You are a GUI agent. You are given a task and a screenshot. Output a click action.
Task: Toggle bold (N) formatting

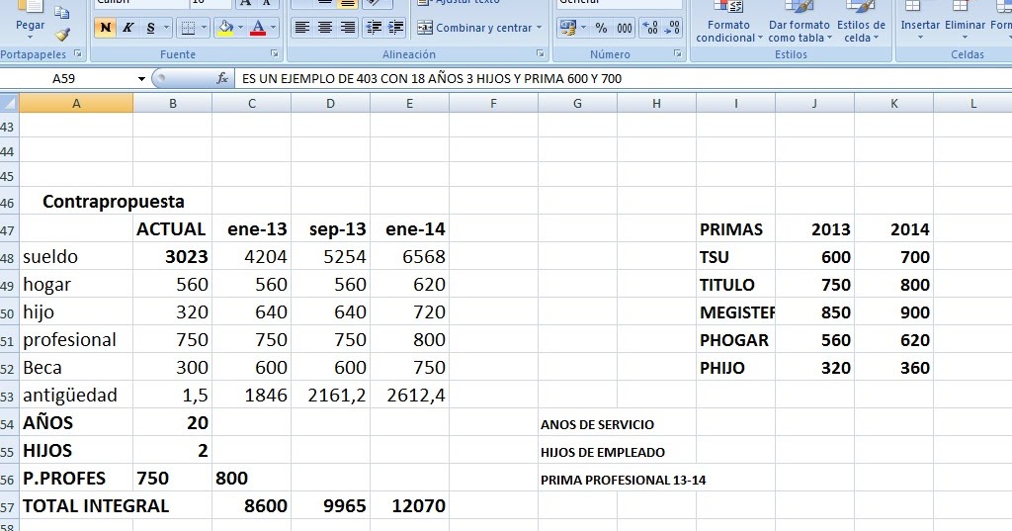[105, 28]
